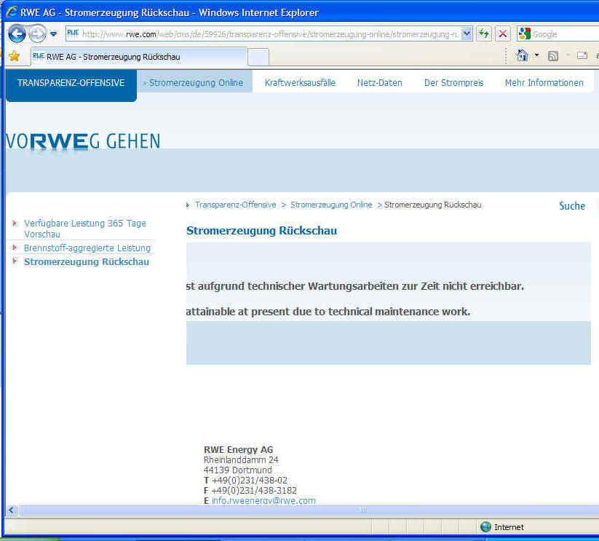
Task: Open the Favorites star icon
Action: coord(14,56)
